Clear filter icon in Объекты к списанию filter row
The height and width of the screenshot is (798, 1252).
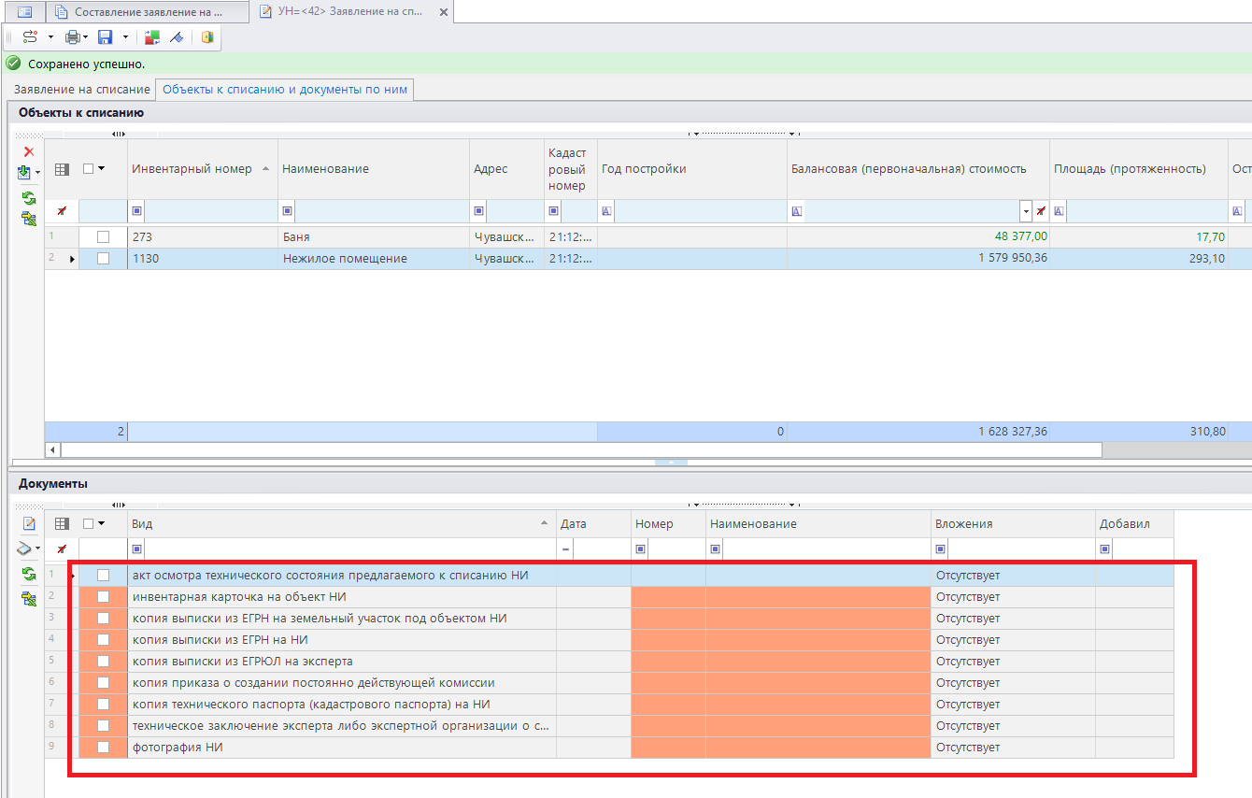click(x=62, y=212)
